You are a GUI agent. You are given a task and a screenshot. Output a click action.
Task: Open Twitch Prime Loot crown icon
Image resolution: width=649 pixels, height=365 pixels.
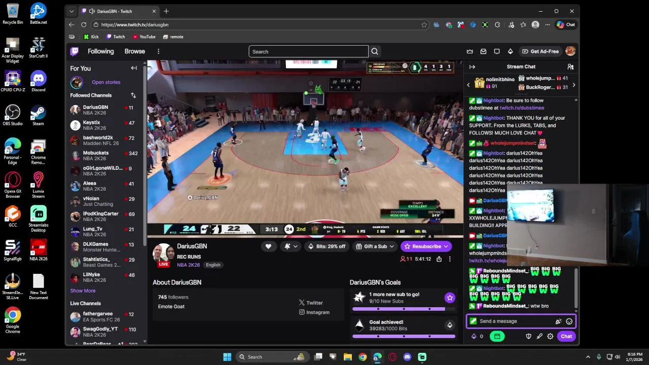coord(470,51)
